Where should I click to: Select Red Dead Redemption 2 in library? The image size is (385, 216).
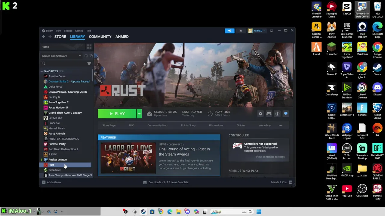click(x=63, y=149)
